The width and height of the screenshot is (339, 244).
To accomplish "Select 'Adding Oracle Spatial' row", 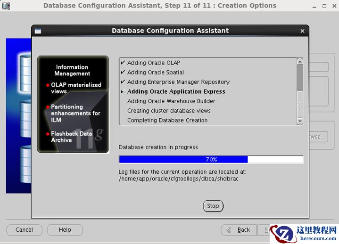I will (x=208, y=73).
